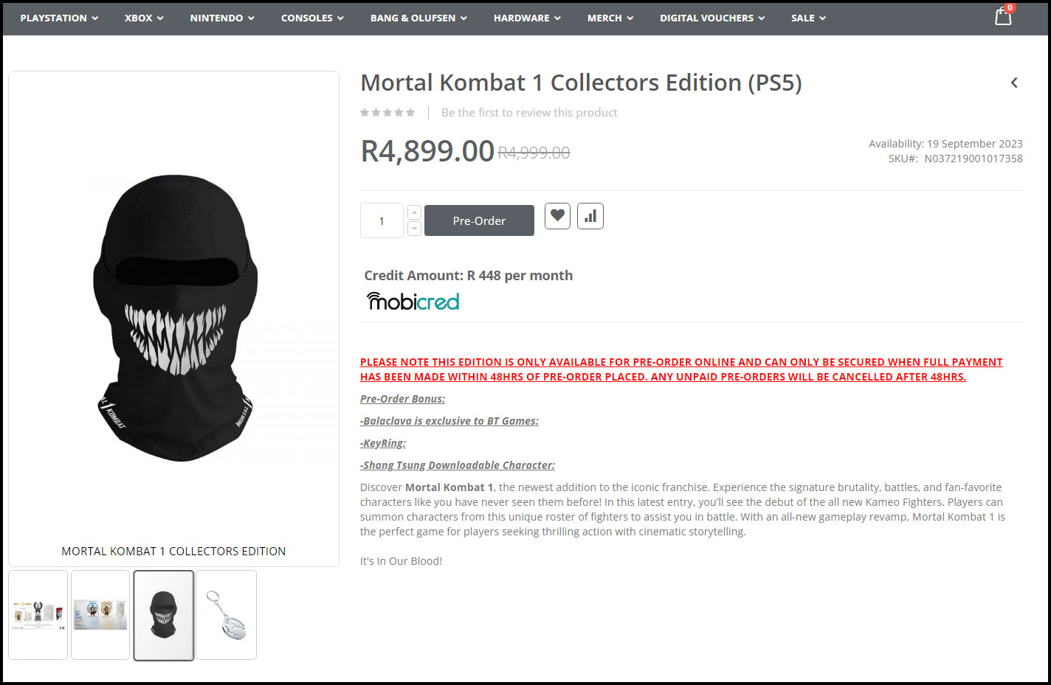The image size is (1051, 685).
Task: Click the compare product bar-chart icon
Action: (590, 215)
